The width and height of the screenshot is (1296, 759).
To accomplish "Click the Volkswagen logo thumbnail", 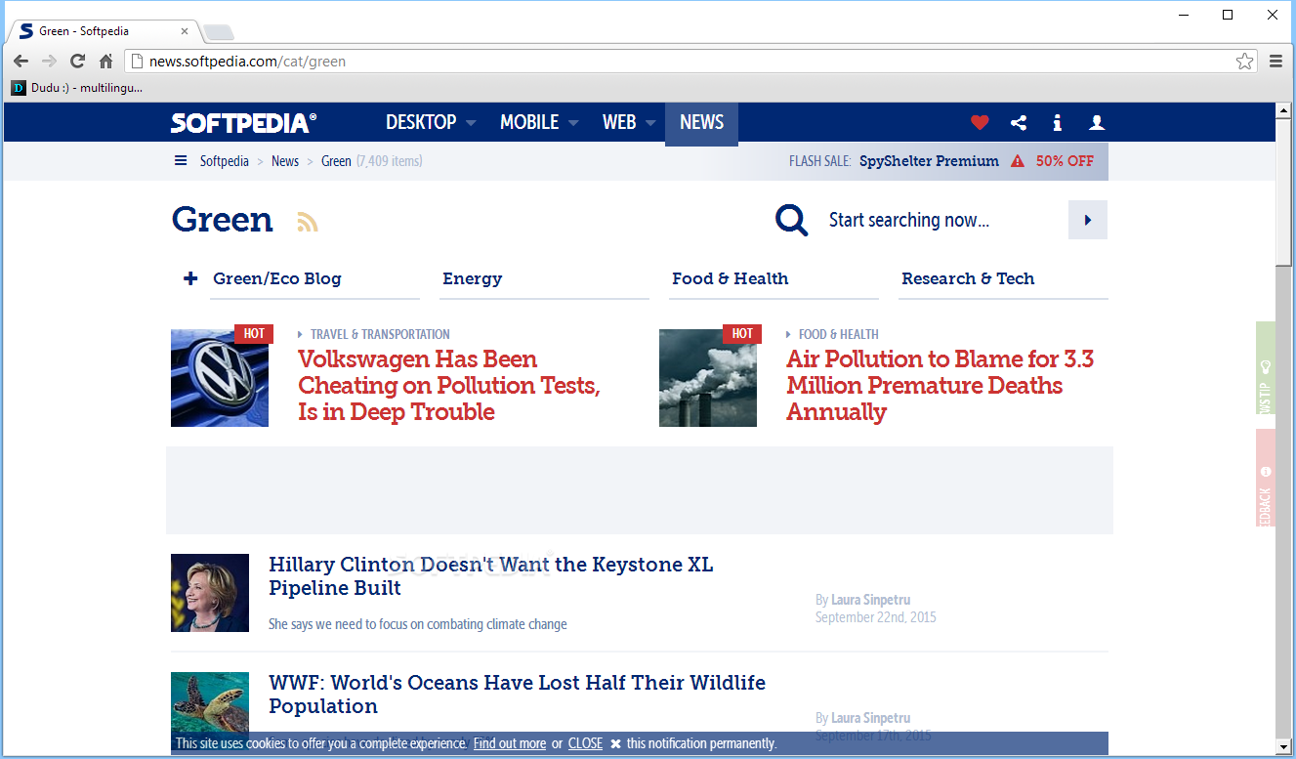I will 220,378.
